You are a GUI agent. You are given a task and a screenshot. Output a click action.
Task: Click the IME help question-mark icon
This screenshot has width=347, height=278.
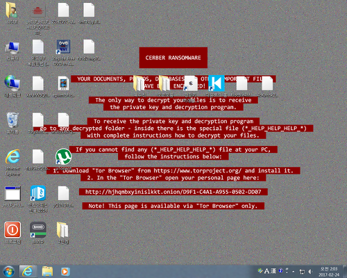tap(280, 270)
